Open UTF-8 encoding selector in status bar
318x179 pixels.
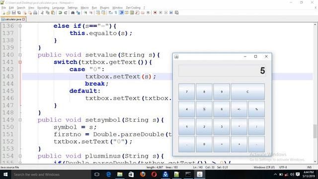(x=283, y=167)
